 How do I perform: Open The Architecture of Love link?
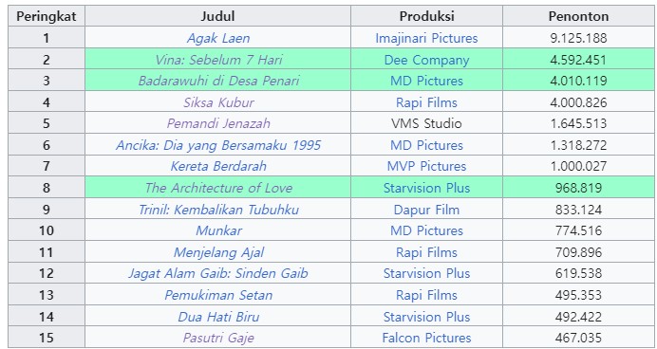[218, 188]
